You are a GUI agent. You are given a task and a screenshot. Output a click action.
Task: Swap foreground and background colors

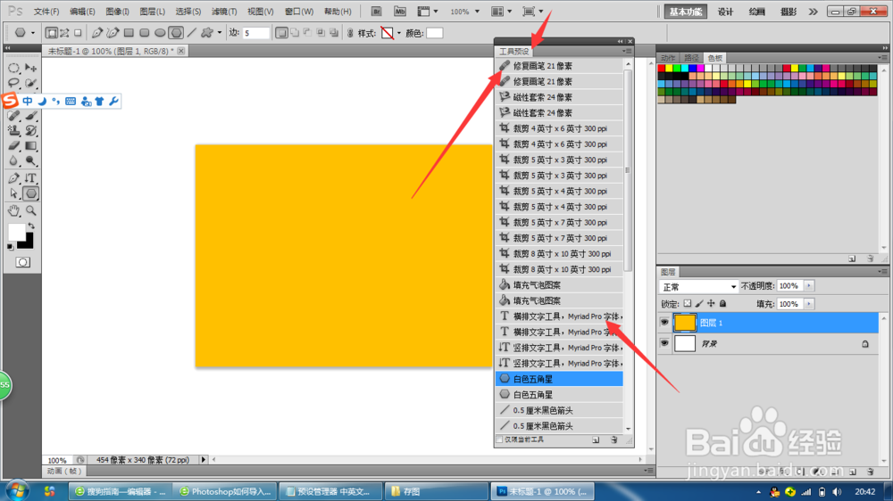(31, 226)
